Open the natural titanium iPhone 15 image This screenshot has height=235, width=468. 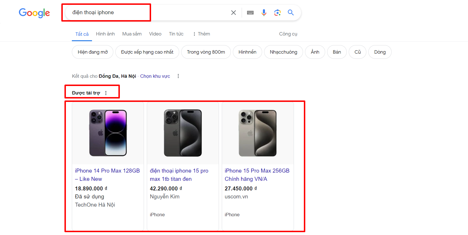[x=258, y=133]
